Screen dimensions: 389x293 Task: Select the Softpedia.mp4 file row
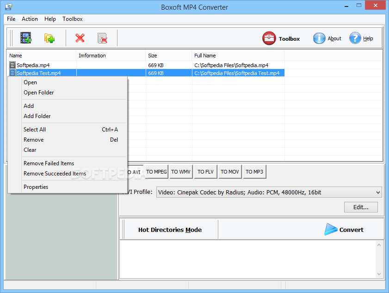pos(146,65)
